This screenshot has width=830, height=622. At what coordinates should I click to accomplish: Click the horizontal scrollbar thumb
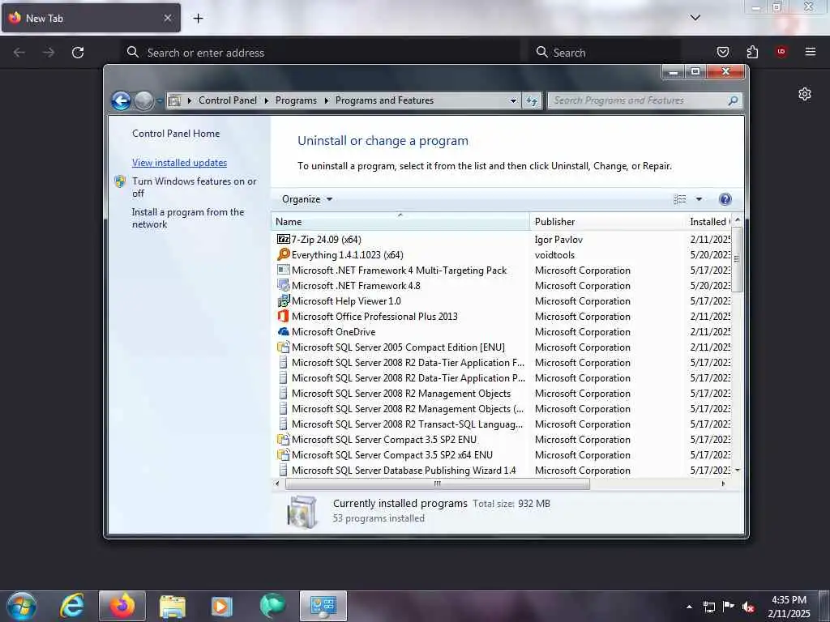click(x=437, y=484)
